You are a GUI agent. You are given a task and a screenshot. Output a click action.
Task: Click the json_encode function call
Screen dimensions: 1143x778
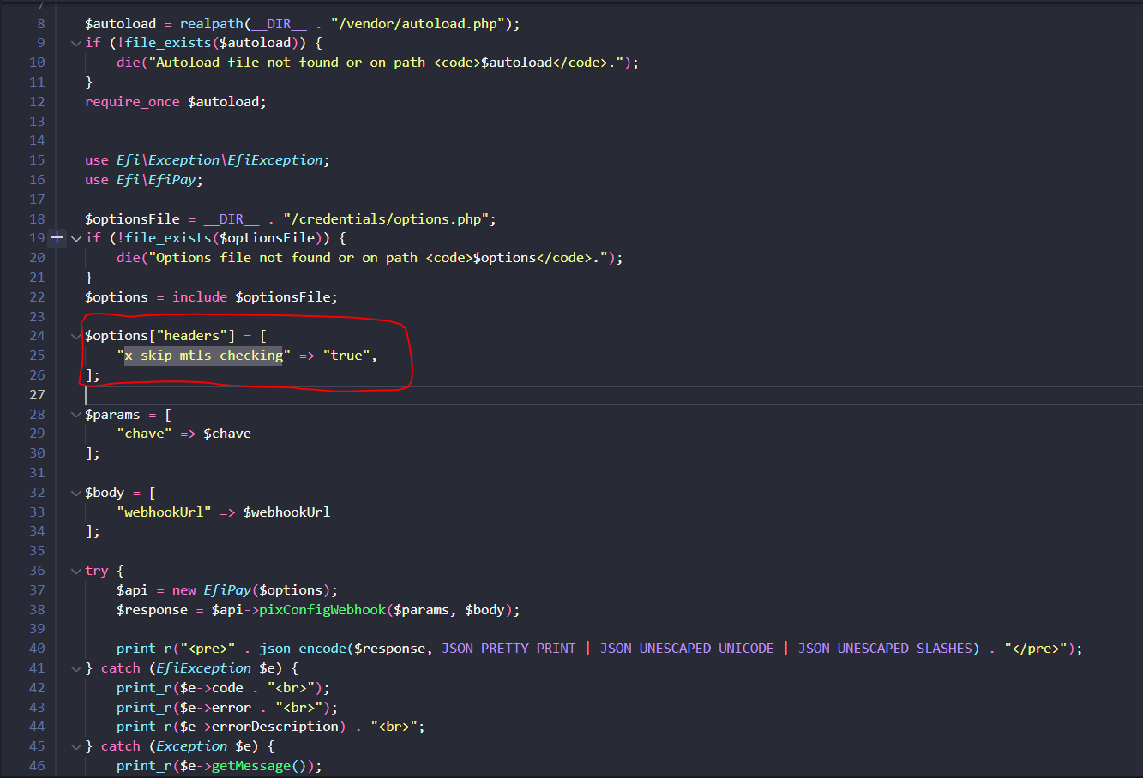point(303,649)
